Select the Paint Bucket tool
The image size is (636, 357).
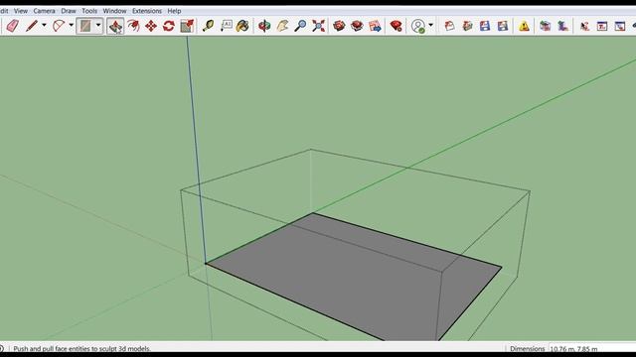tap(242, 26)
